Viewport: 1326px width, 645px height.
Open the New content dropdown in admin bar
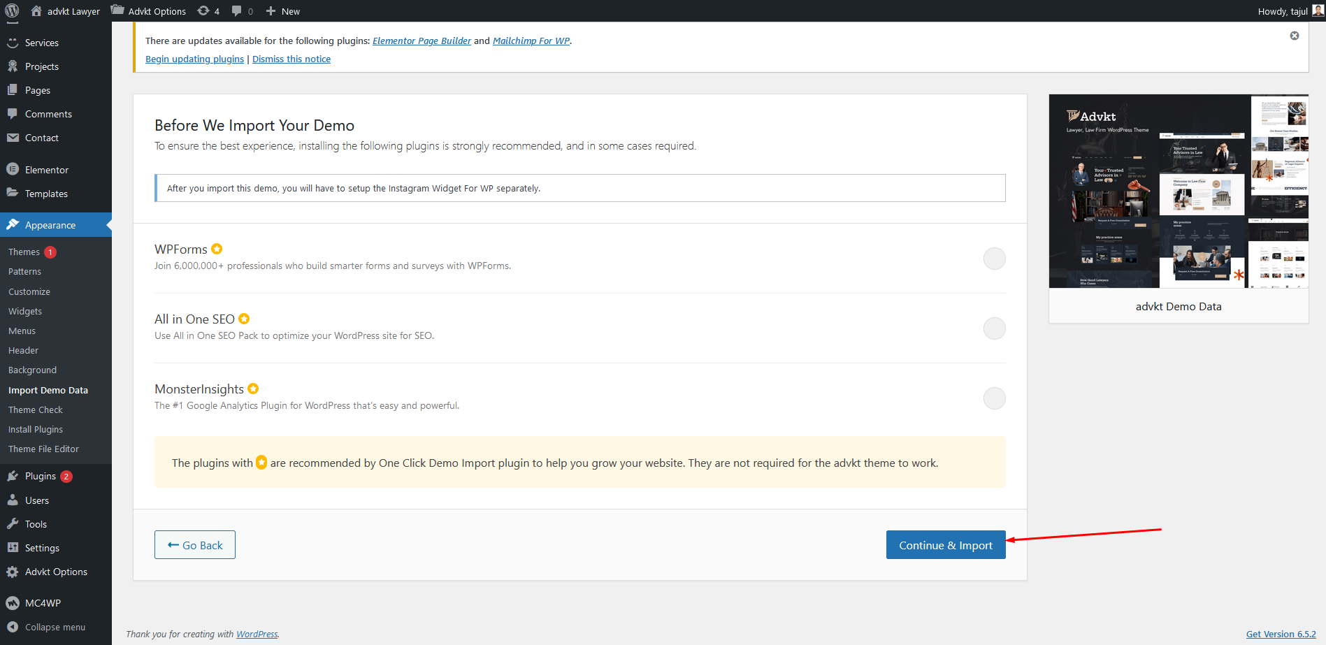(x=283, y=11)
